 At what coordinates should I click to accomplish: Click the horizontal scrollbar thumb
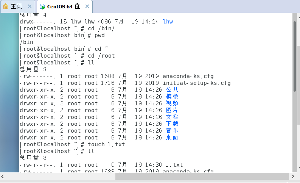pyautogui.click(x=202, y=176)
